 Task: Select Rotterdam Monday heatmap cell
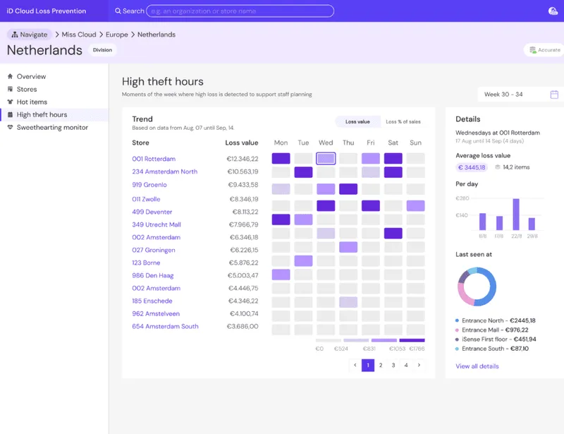281,159
